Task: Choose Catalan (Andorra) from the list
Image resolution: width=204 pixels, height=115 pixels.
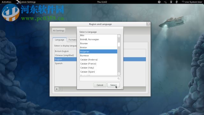Action: pyautogui.click(x=98, y=60)
